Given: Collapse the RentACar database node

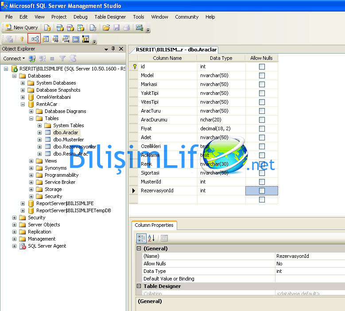Looking at the screenshot, I should point(23,104).
